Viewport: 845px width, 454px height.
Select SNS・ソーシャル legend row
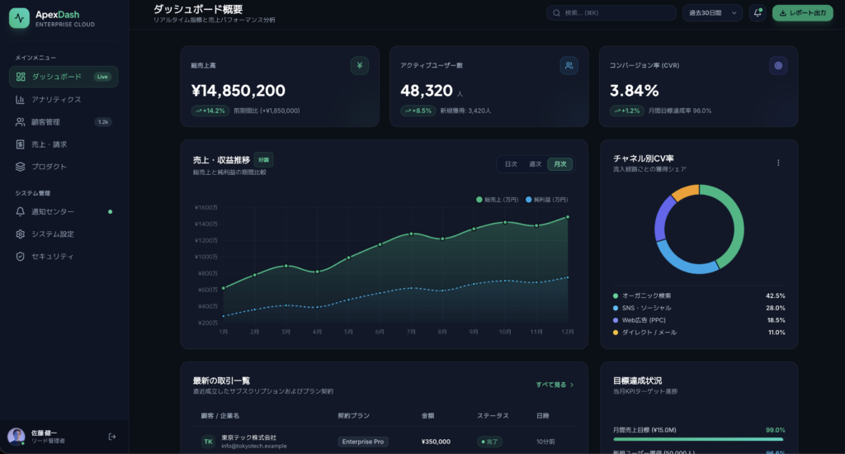click(699, 308)
